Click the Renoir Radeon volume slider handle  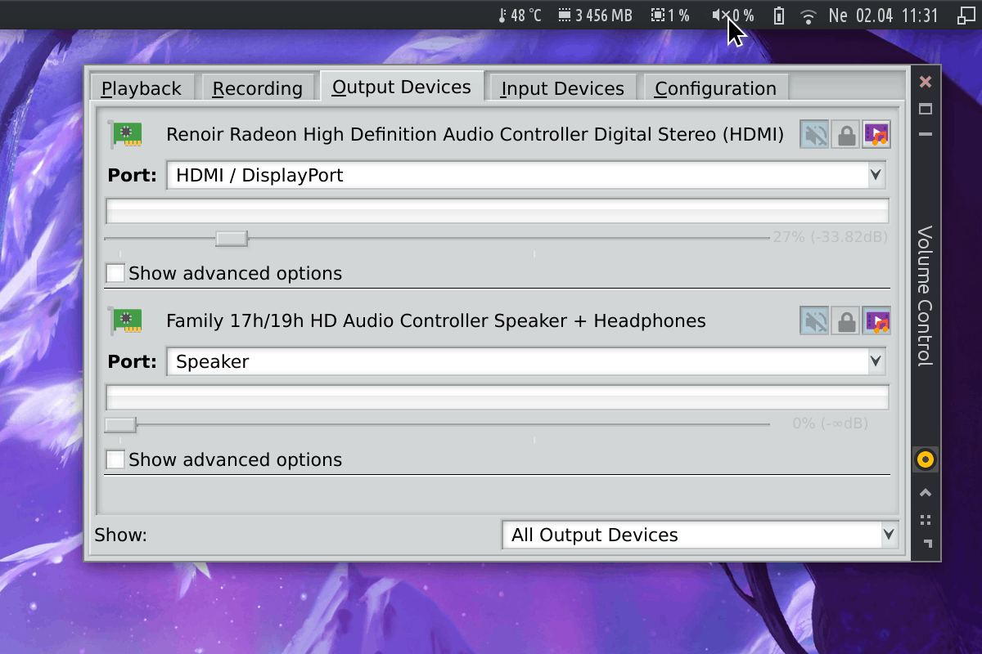(x=232, y=238)
